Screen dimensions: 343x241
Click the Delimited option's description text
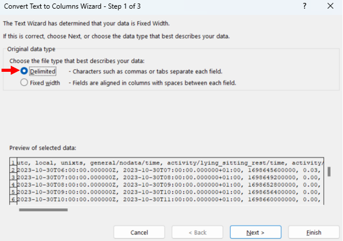pos(145,71)
